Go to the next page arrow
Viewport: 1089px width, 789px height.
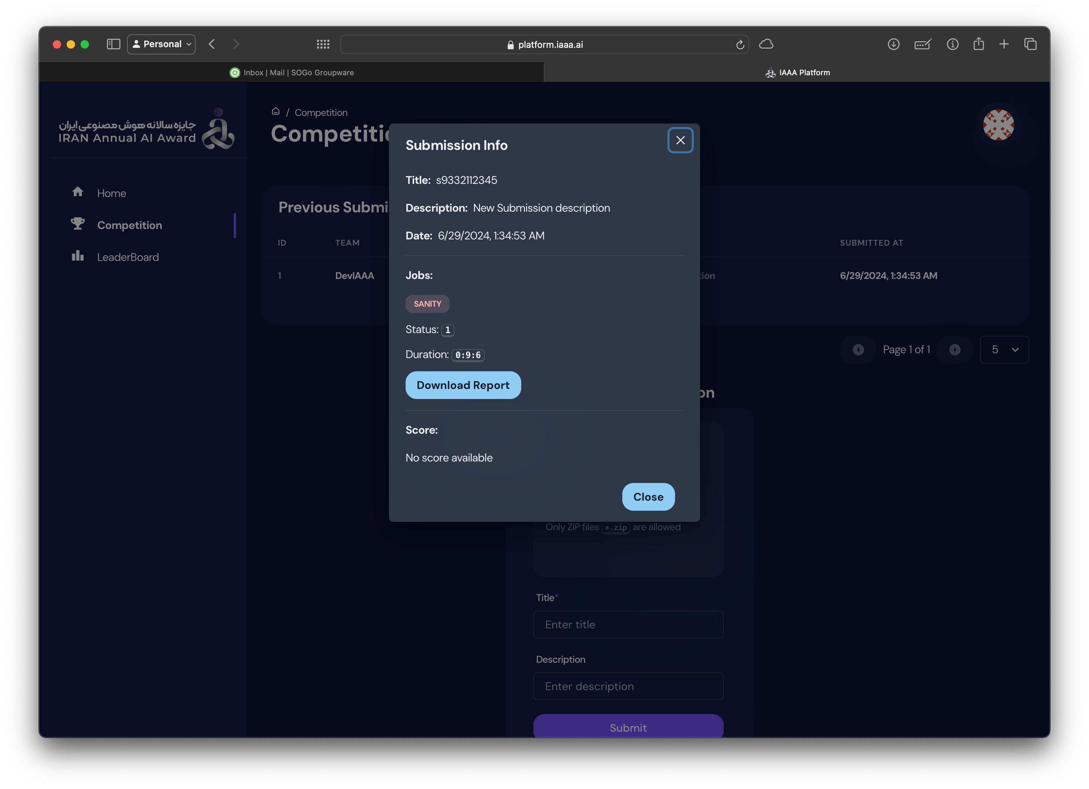[x=955, y=350]
